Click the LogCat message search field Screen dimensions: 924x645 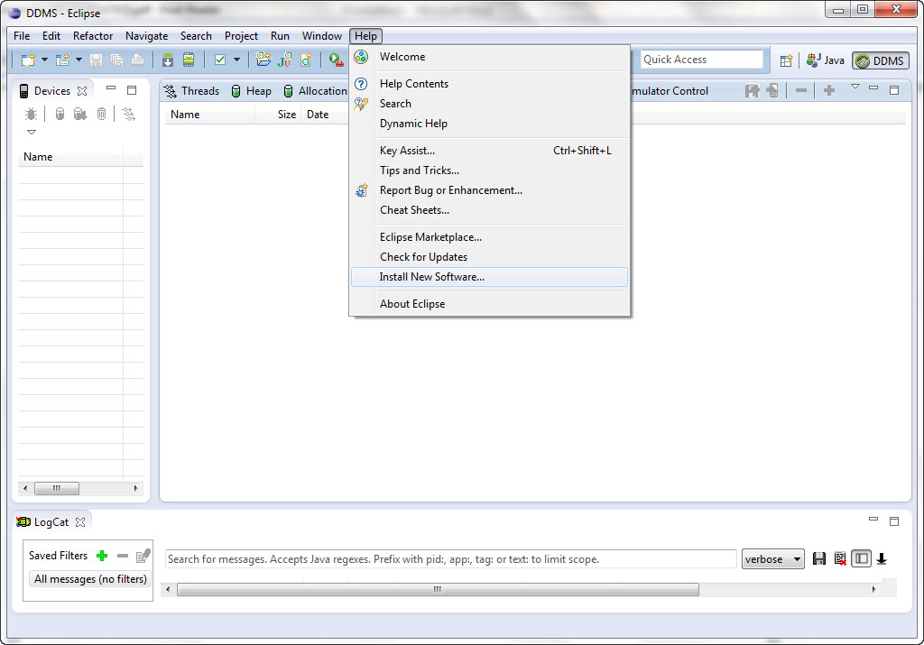click(451, 559)
